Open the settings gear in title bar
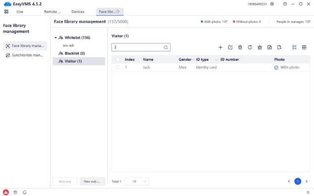Viewport: 314px width, 196px height. (x=272, y=4)
